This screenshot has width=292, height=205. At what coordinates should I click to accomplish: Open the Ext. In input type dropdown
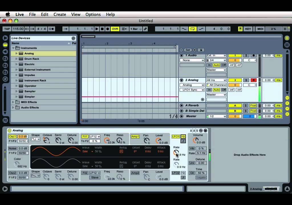[x=216, y=56]
